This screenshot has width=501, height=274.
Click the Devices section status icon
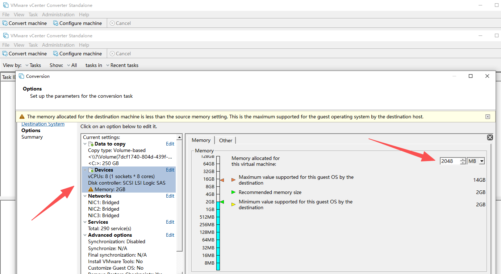tap(91, 170)
